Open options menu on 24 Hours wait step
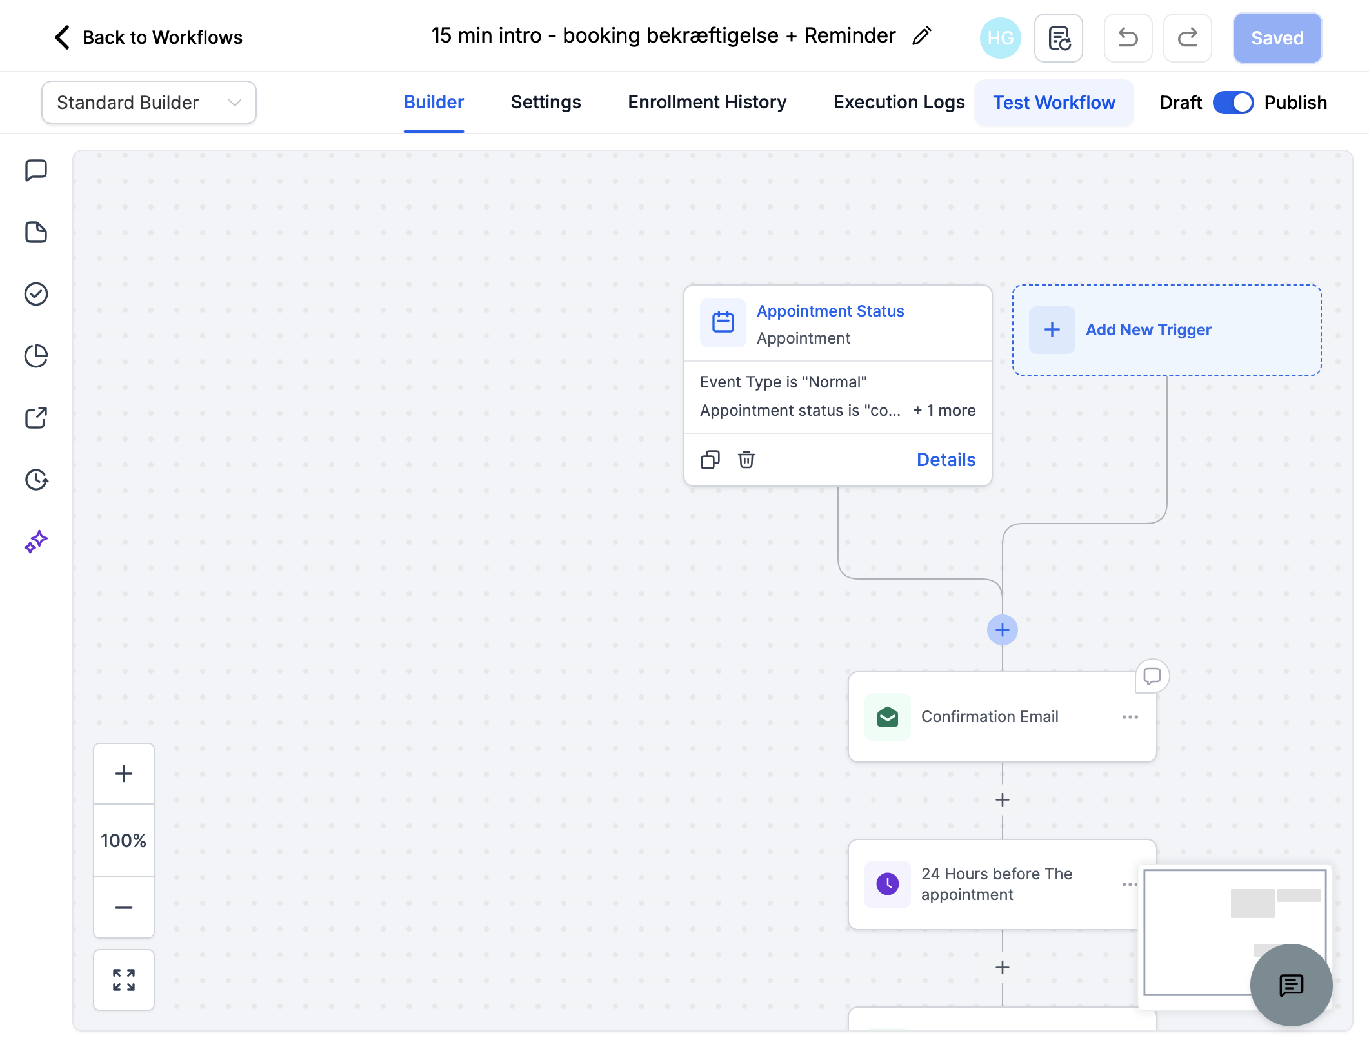Screen dimensions: 1369x1047 1130,885
